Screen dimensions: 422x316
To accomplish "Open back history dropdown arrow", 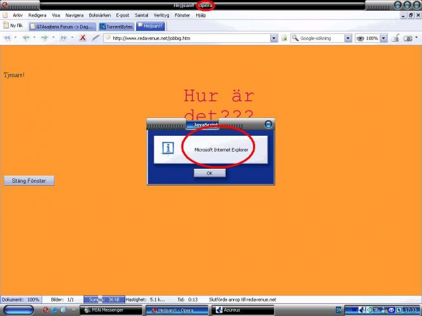I will 34,37.
